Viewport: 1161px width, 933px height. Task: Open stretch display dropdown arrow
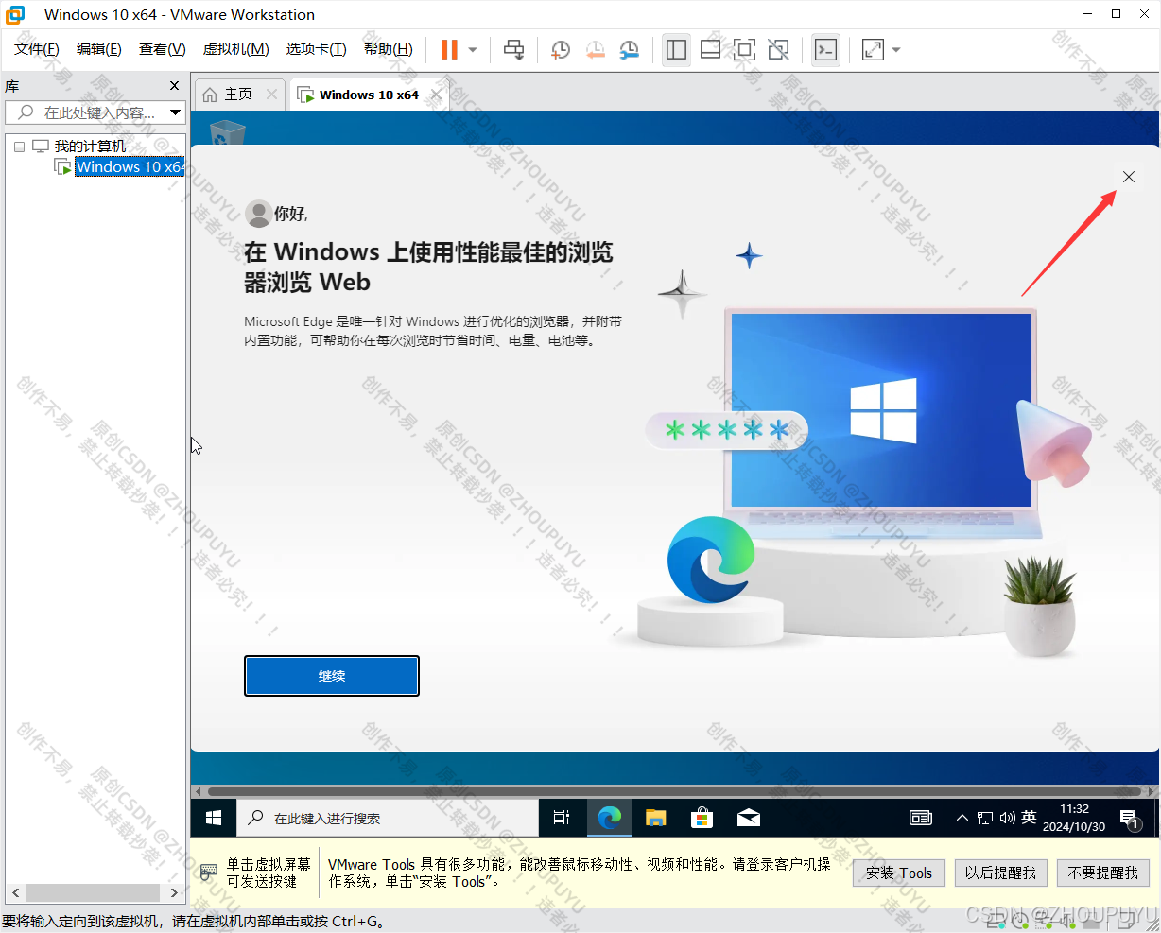[x=896, y=50]
